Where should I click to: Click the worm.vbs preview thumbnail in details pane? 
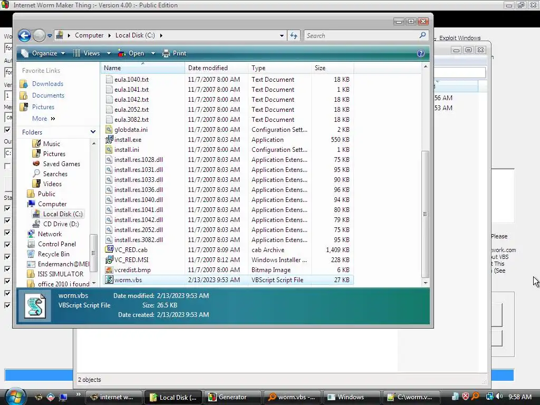pyautogui.click(x=35, y=305)
